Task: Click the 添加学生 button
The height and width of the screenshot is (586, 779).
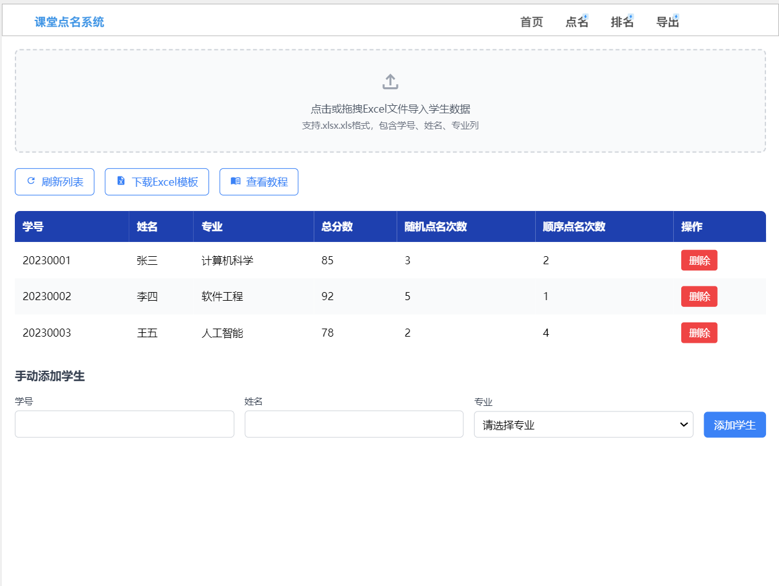Action: (x=734, y=424)
